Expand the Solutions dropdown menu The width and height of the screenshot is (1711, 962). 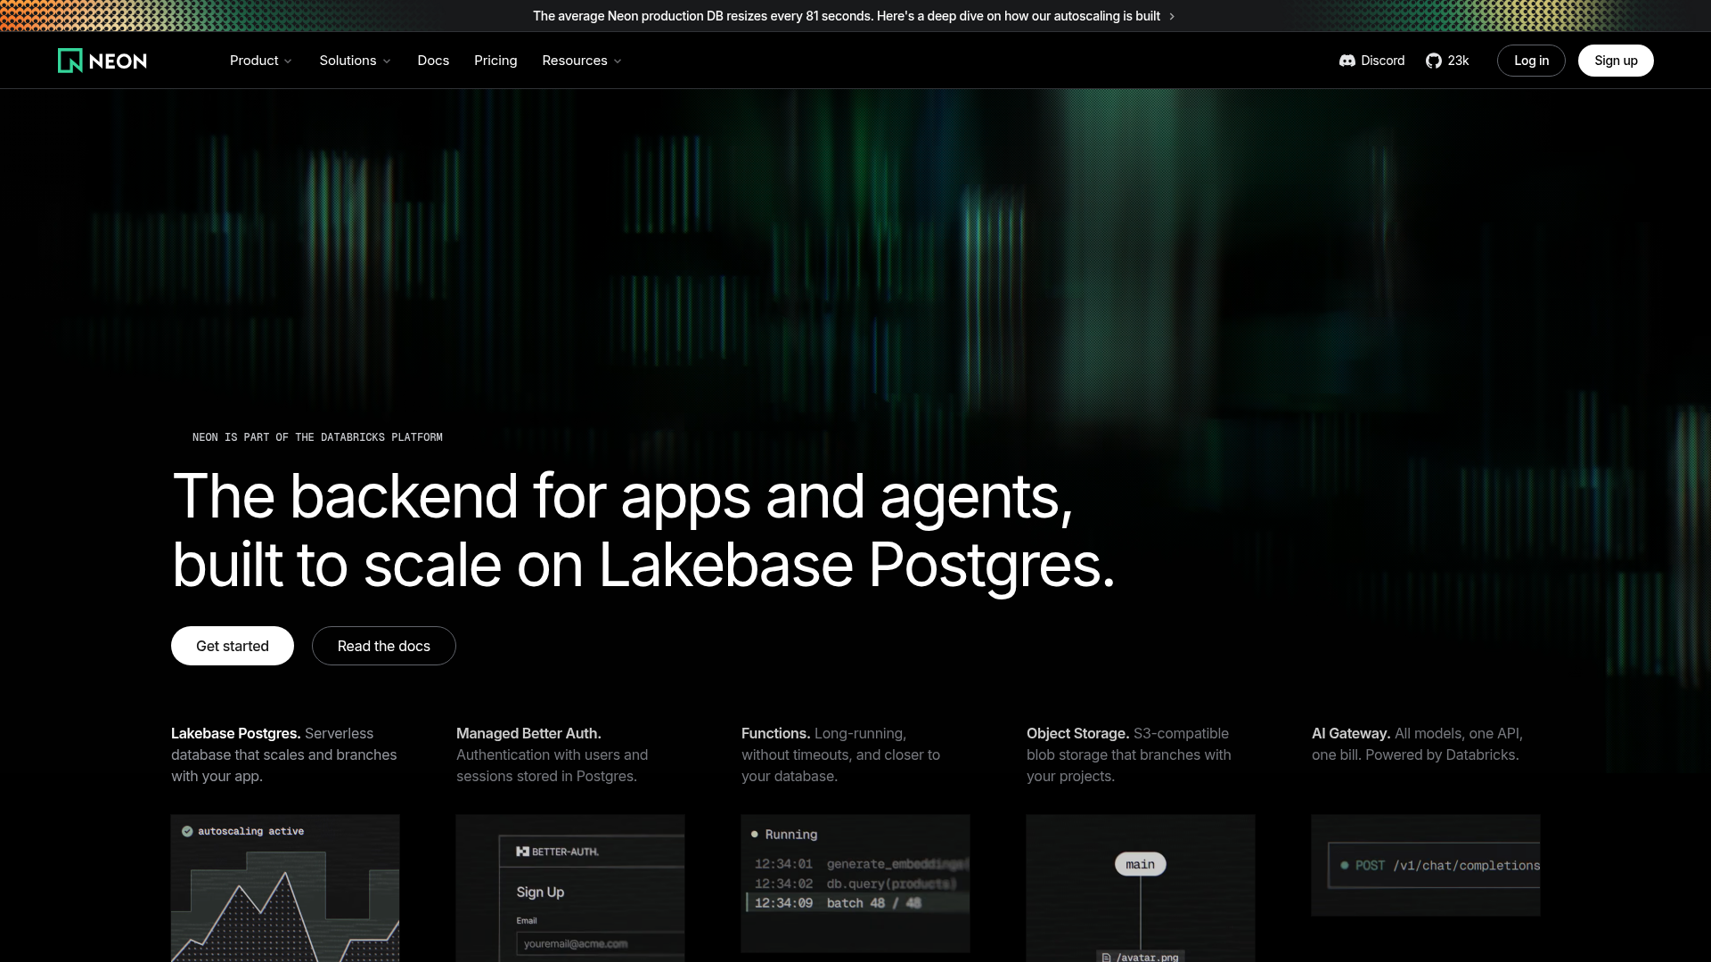click(x=355, y=61)
